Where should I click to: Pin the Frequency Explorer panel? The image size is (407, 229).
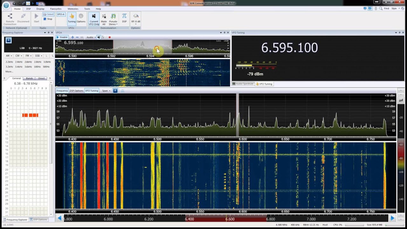click(48, 32)
